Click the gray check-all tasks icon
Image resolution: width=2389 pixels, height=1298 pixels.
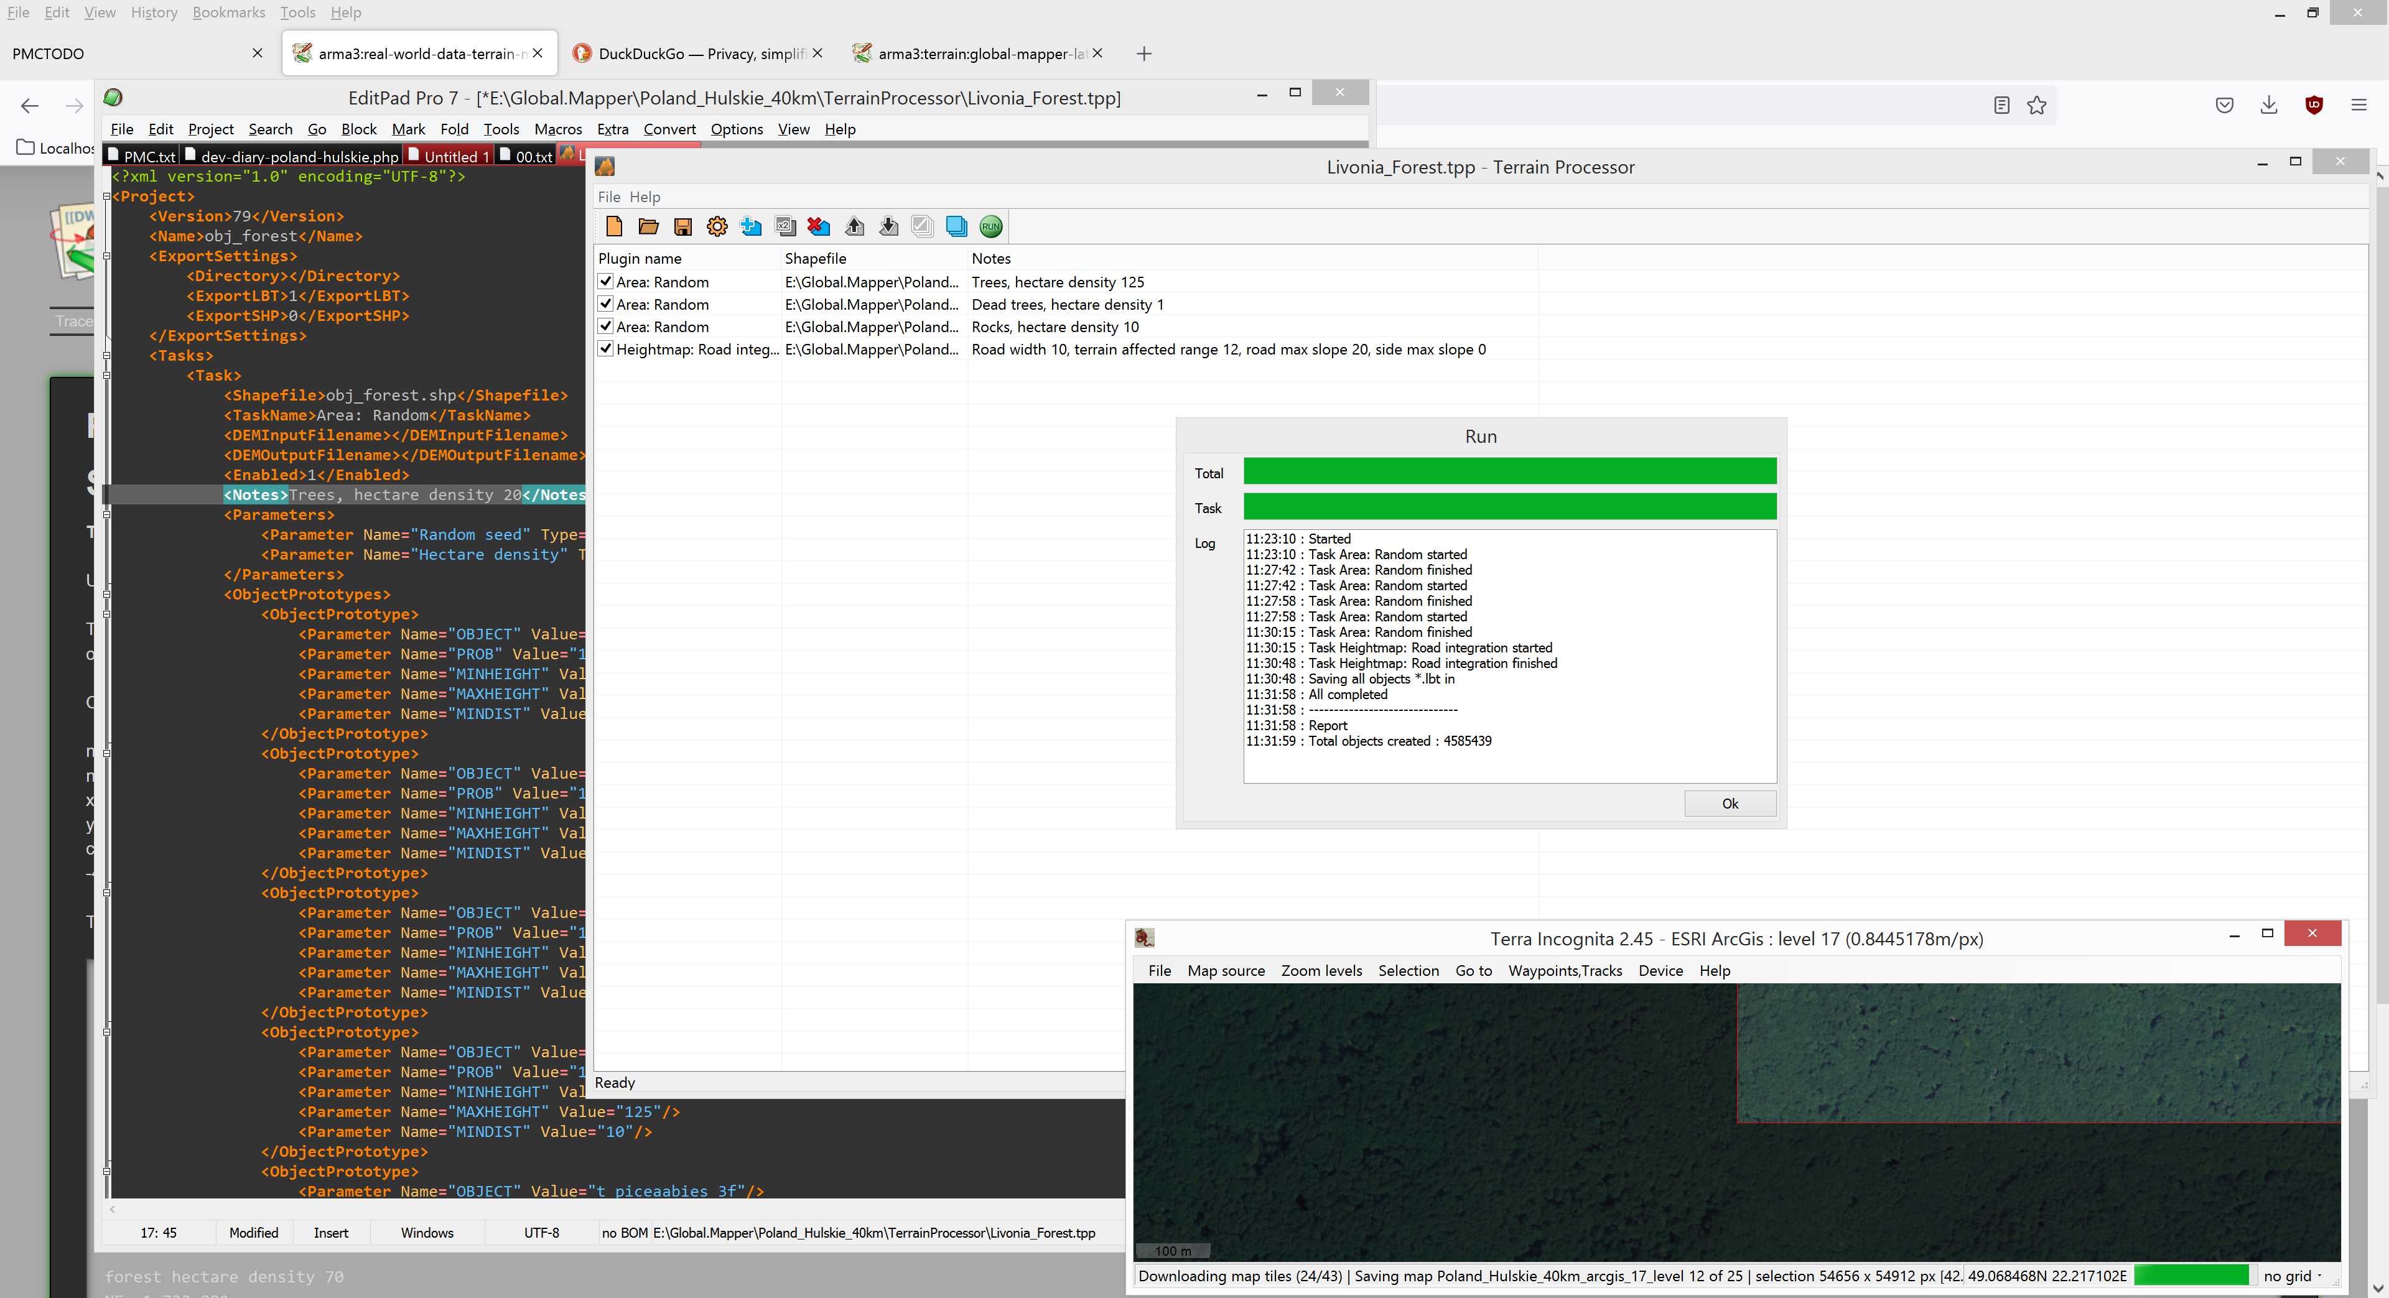click(922, 226)
